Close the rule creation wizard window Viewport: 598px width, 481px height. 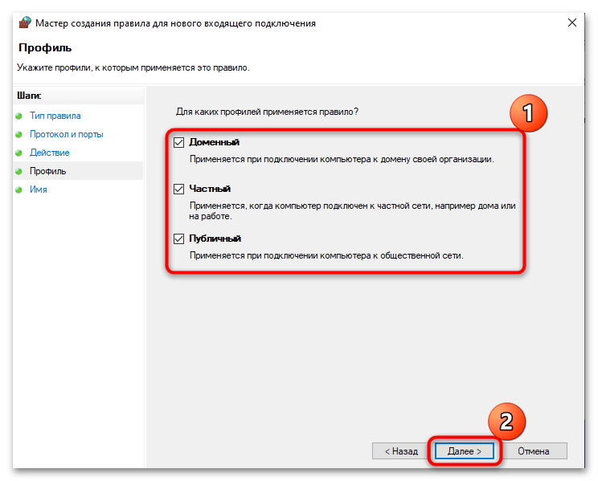(x=571, y=22)
